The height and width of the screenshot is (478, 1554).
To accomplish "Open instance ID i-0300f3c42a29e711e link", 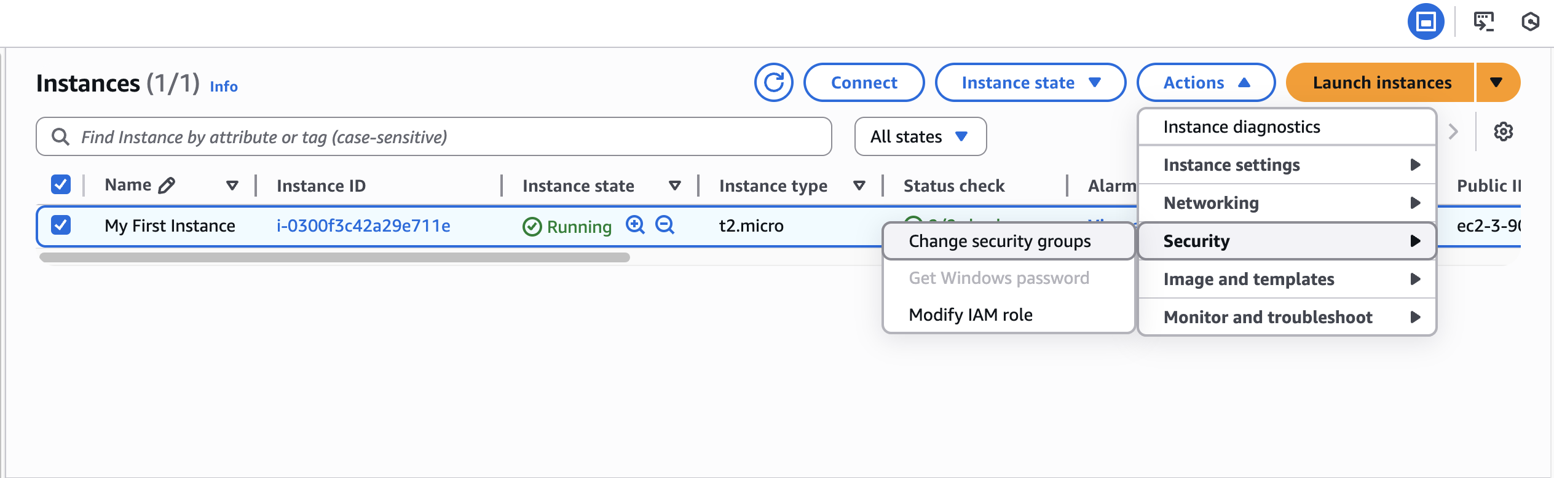I will click(x=363, y=225).
